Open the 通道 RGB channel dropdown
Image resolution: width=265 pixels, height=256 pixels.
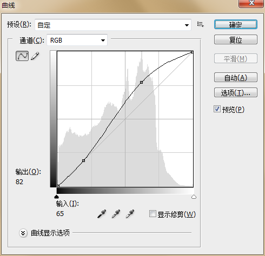pyautogui.click(x=77, y=40)
